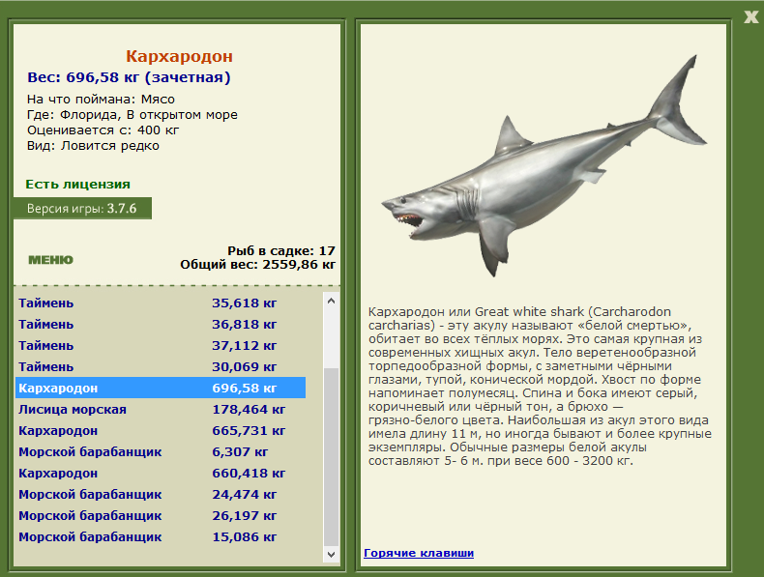This screenshot has width=764, height=577.
Task: Select Кархародон 665,731 кг row
Action: pyautogui.click(x=161, y=431)
